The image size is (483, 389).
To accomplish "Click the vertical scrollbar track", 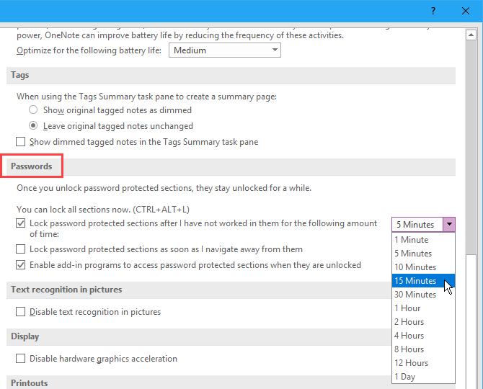I will [471, 148].
